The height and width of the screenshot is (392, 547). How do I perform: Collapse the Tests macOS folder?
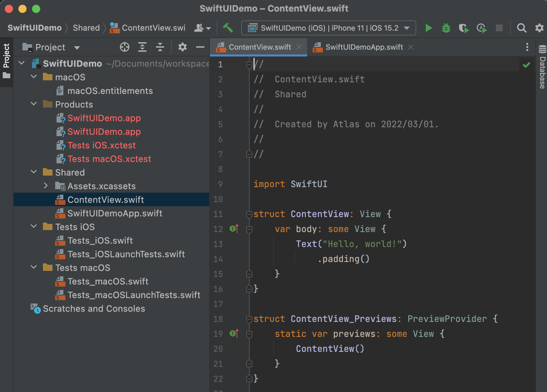[34, 267]
